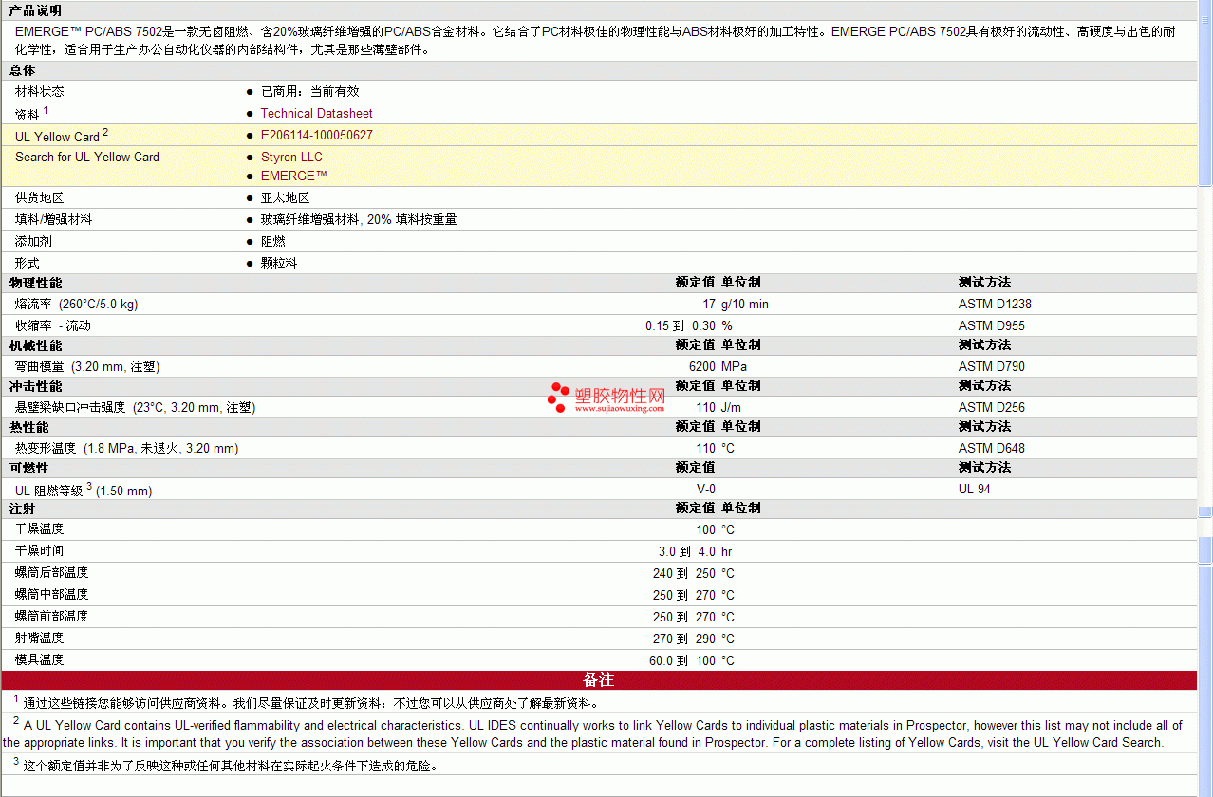Select the 螺筒中部温度 row label
Screen dimensions: 1213x797
click(x=52, y=595)
